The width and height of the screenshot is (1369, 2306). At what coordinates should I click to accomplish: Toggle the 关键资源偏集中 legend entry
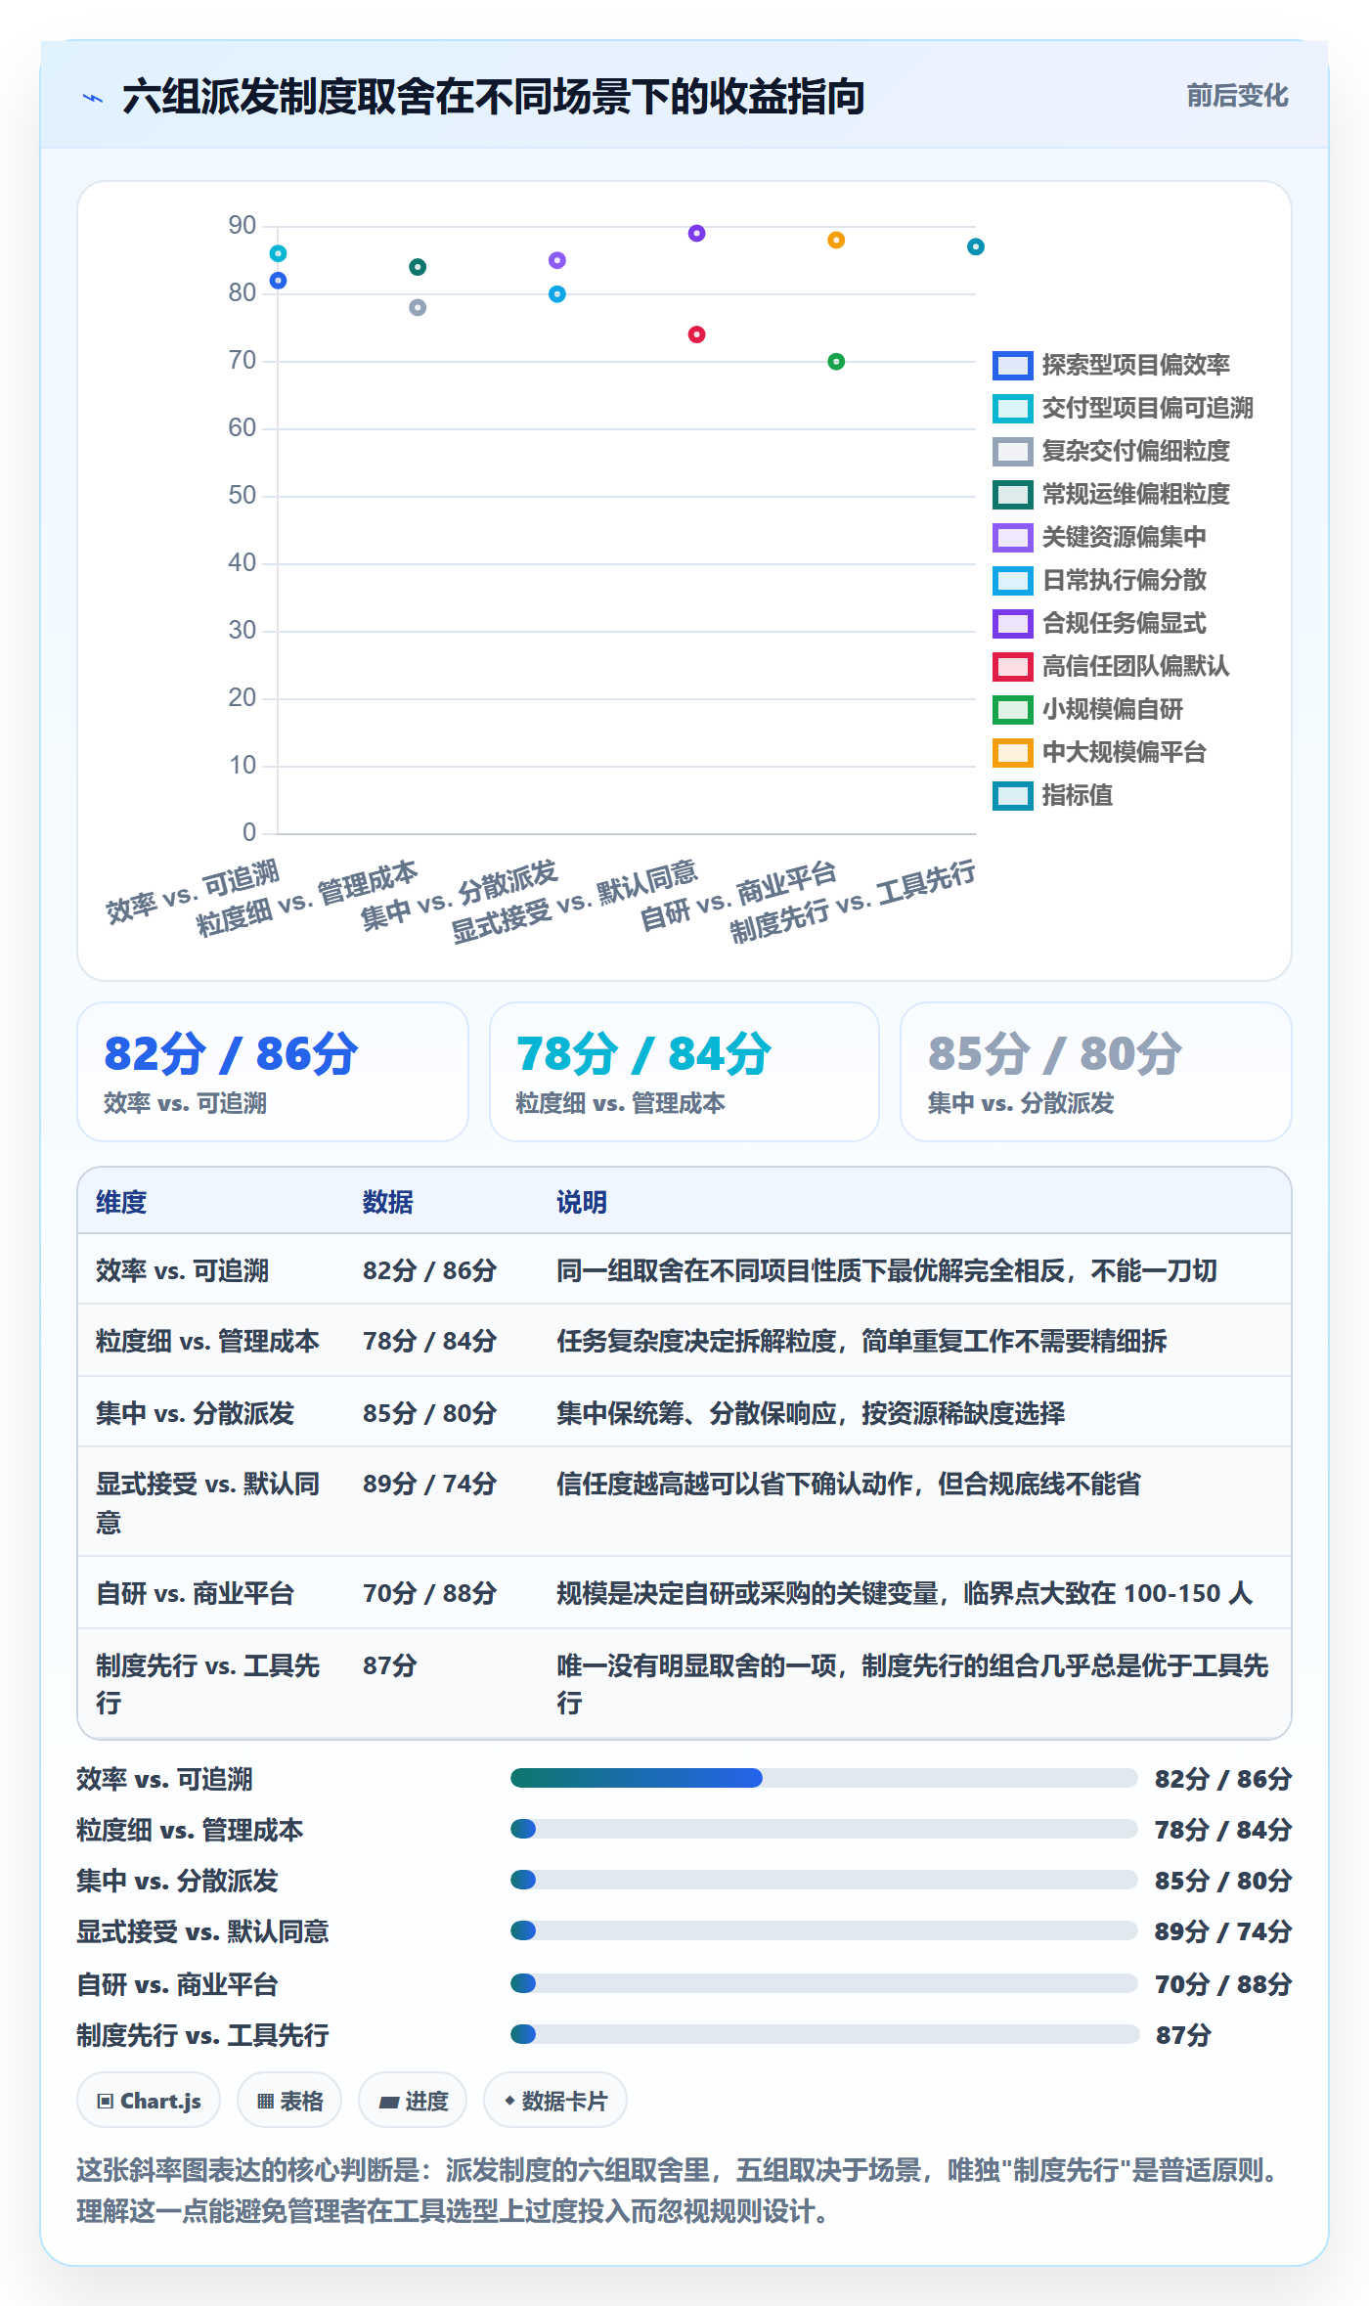(1099, 537)
